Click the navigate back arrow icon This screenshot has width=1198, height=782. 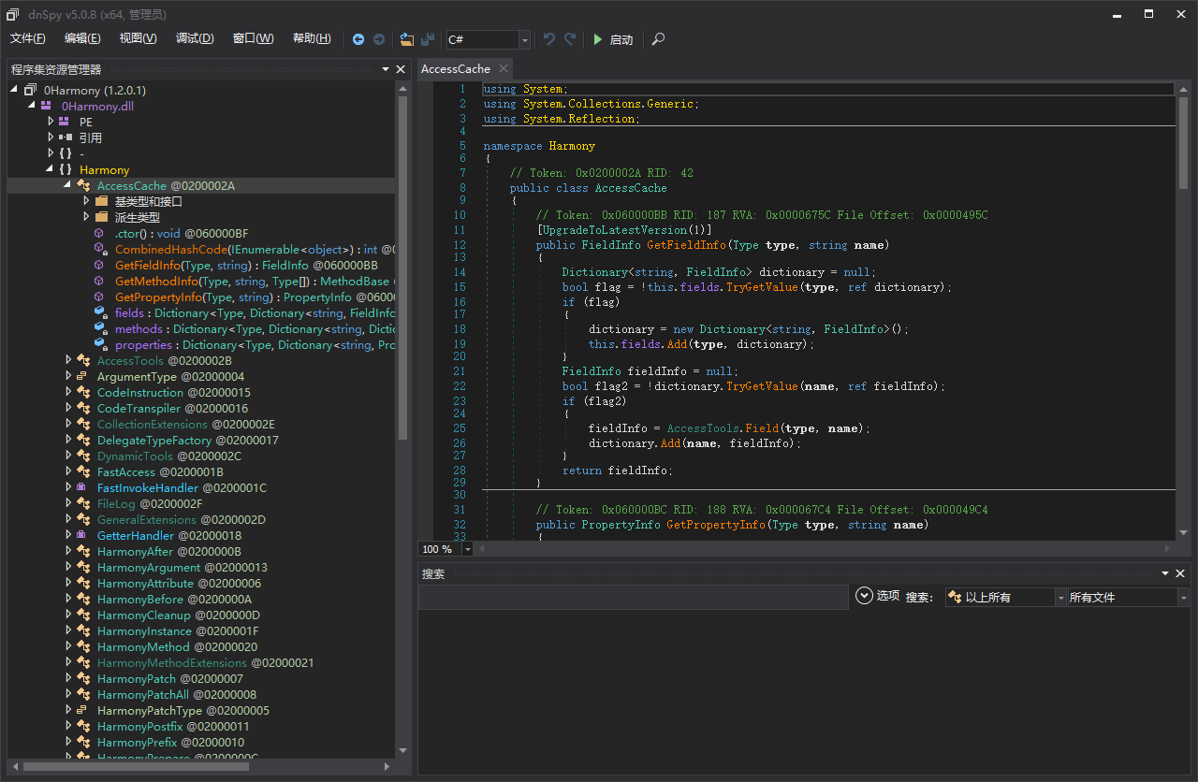[358, 39]
